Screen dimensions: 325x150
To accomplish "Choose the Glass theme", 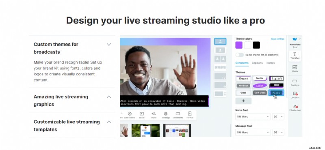I will (x=243, y=93).
